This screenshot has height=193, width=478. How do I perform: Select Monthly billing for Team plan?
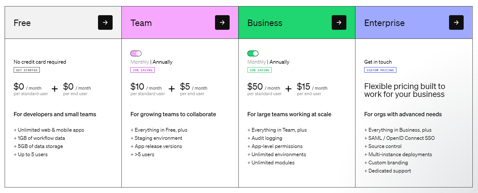coord(140,62)
